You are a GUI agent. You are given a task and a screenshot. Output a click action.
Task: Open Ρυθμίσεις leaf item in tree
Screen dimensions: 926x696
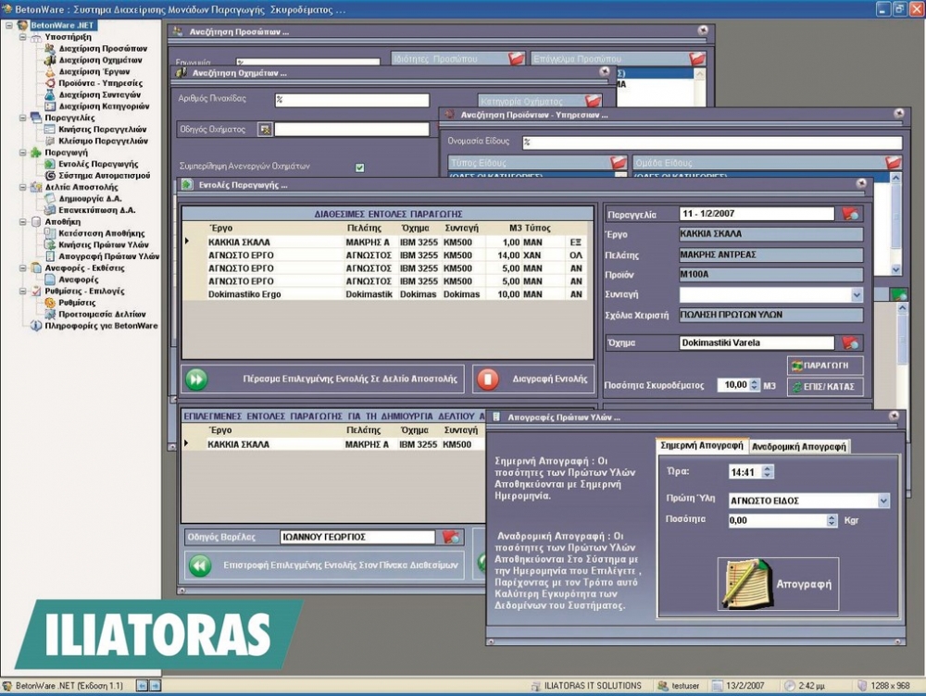tap(78, 303)
